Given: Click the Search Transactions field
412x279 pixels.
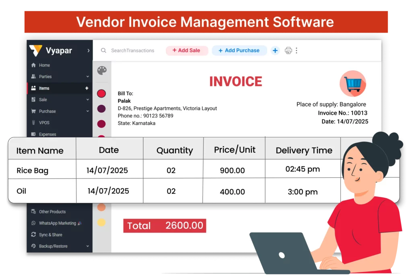Looking at the screenshot, I should [133, 50].
